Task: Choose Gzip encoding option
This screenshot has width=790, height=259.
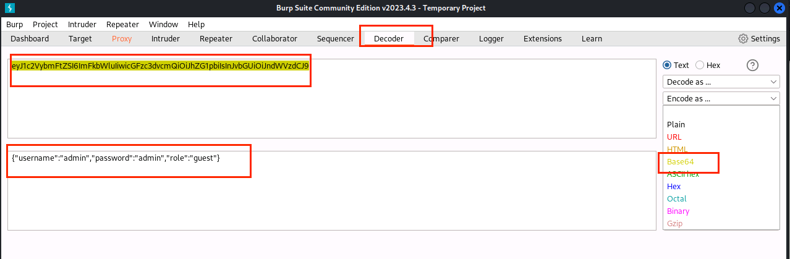Action: point(675,223)
